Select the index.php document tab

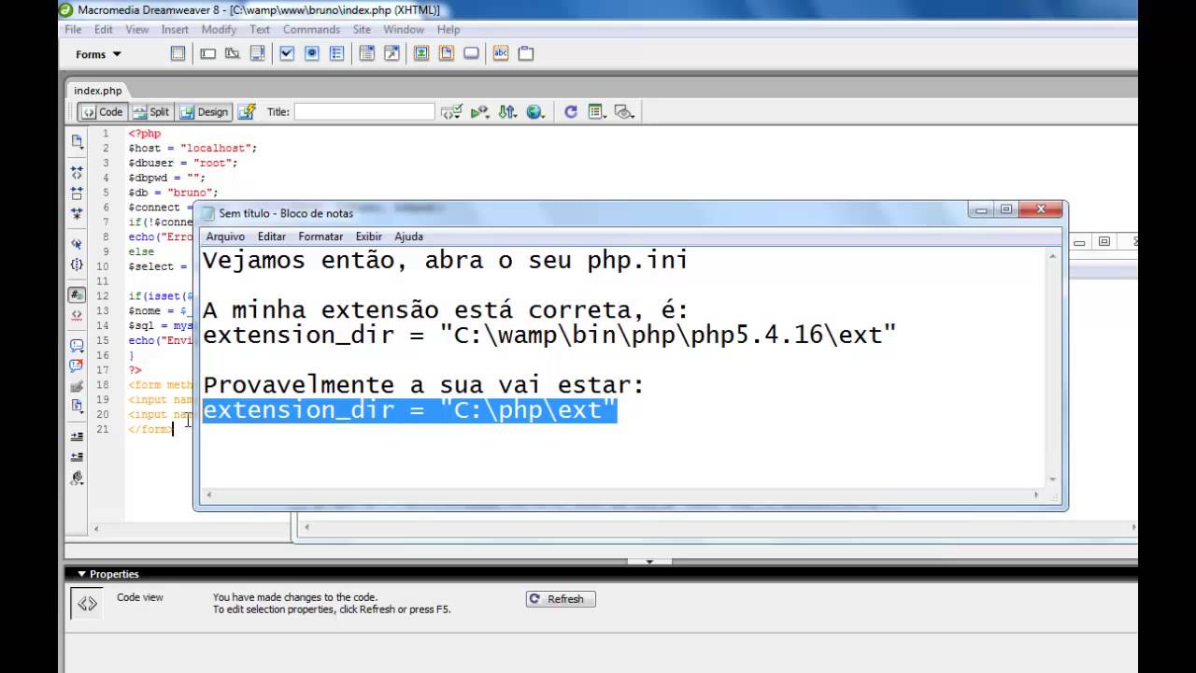point(98,91)
